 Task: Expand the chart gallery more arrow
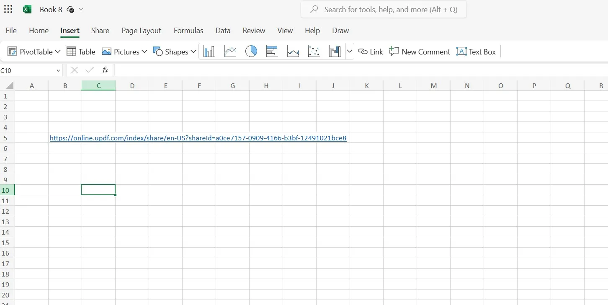[350, 52]
